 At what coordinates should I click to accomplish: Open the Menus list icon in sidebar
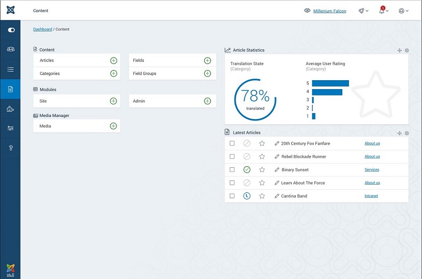[10, 69]
